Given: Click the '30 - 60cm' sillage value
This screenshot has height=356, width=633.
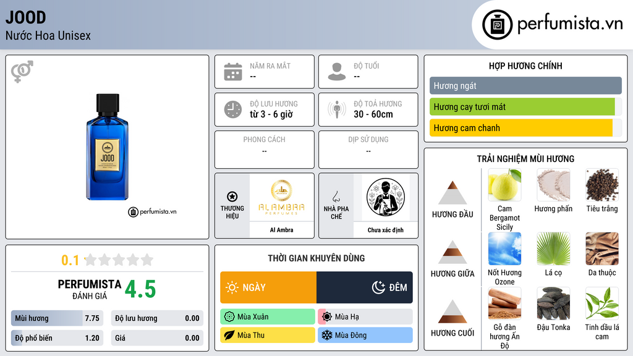Looking at the screenshot, I should 373,114.
